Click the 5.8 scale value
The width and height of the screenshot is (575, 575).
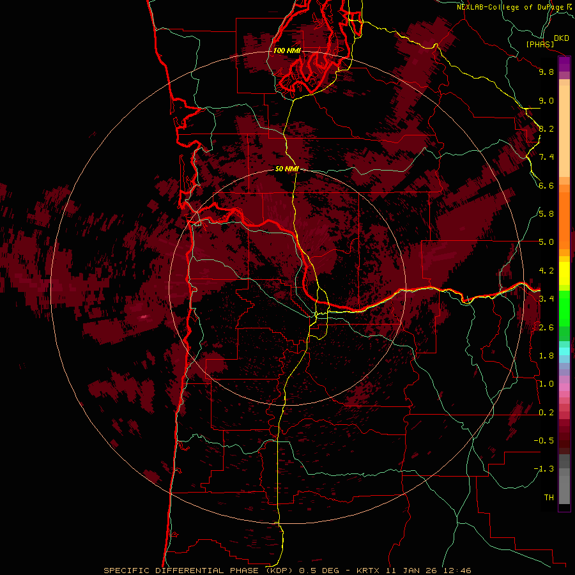pos(546,214)
